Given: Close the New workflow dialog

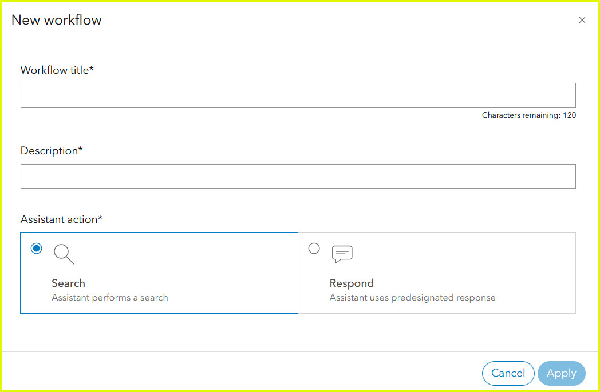Looking at the screenshot, I should click(582, 20).
